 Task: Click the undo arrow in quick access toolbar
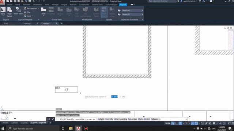tap(34, 1)
